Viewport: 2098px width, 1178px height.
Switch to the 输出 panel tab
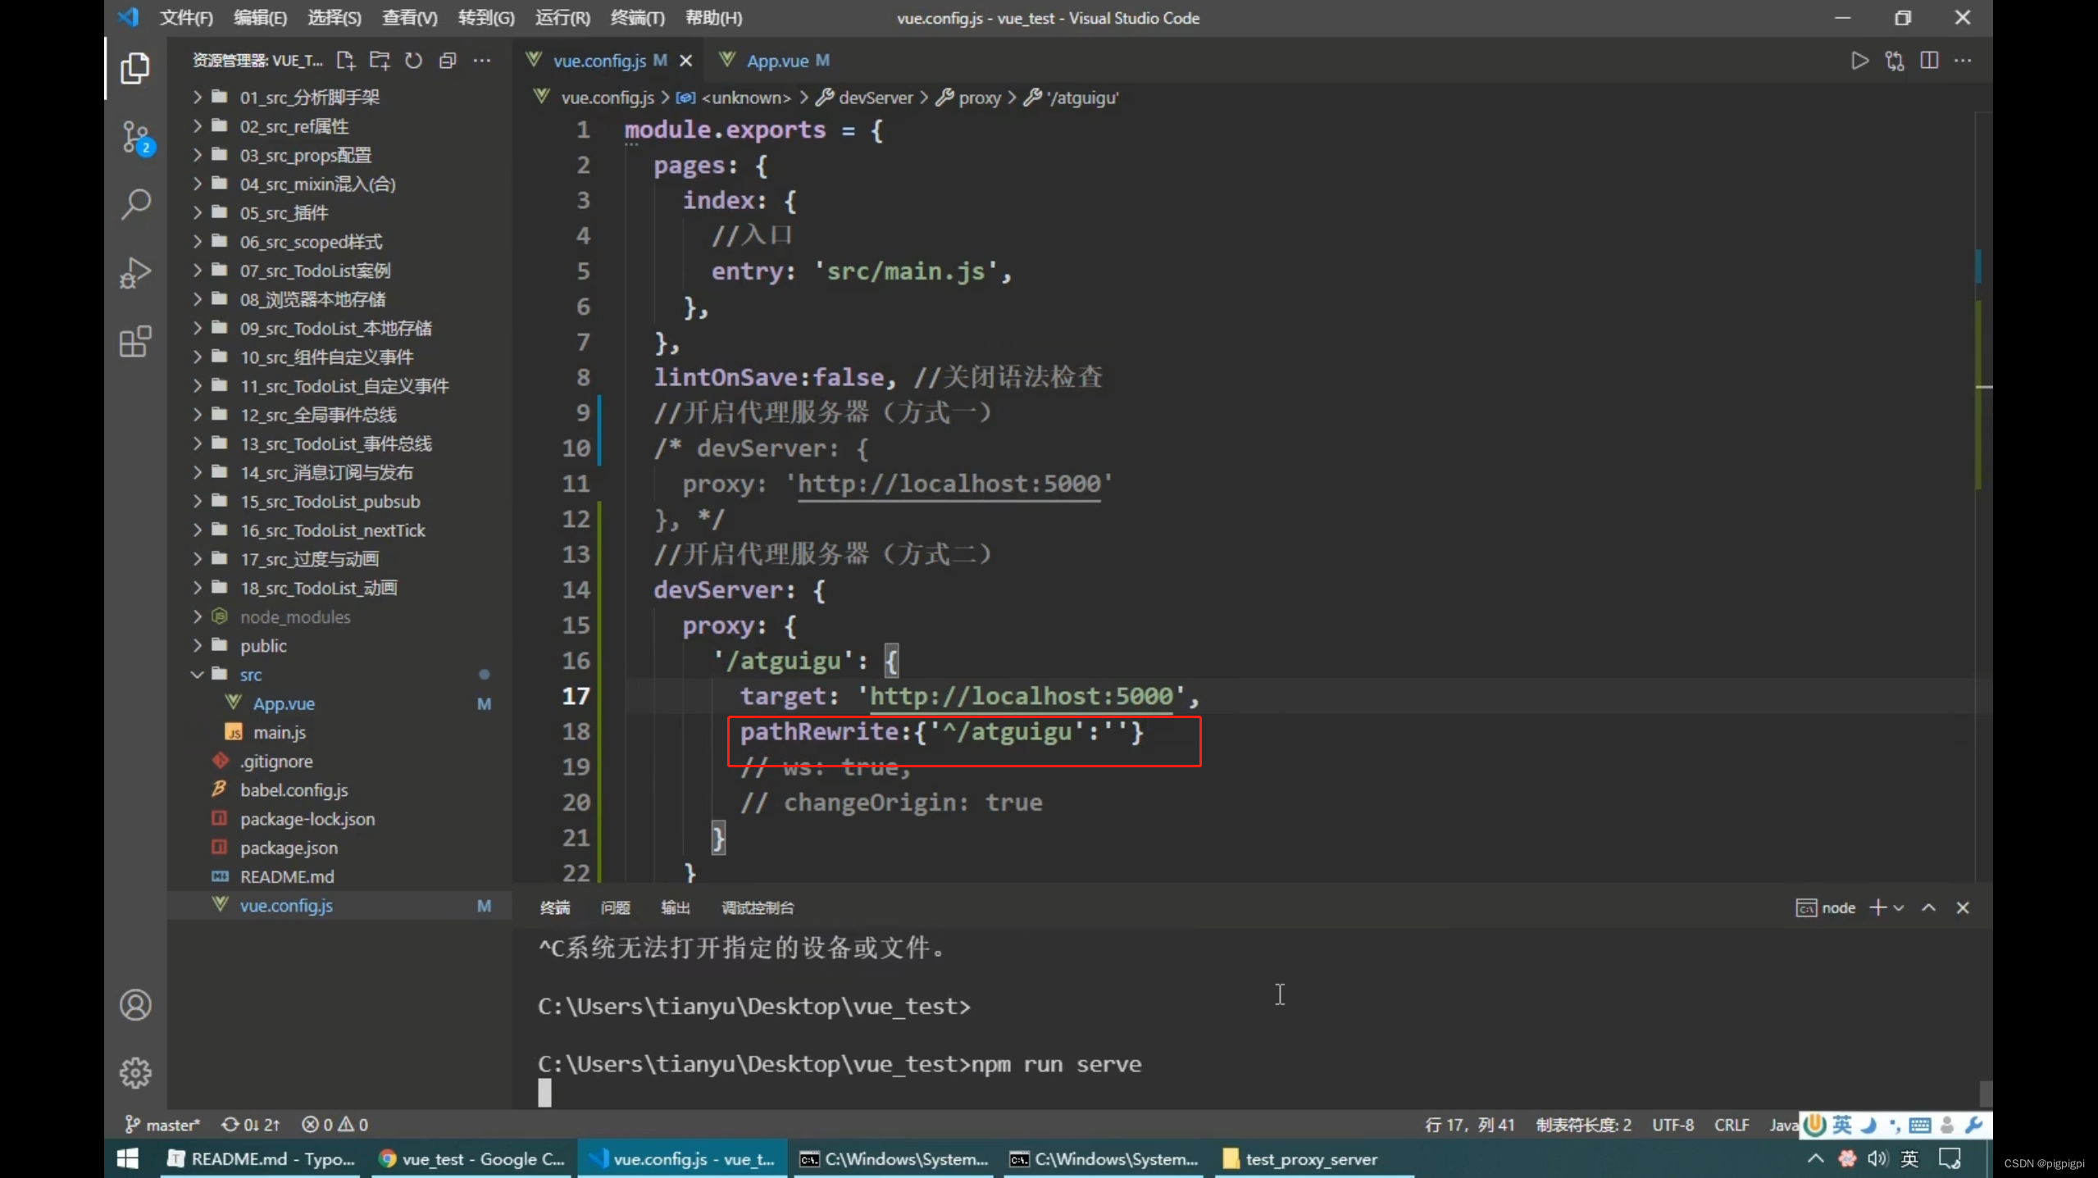point(675,907)
